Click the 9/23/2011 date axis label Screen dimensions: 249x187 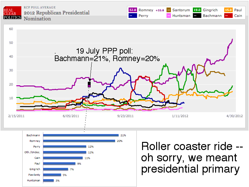125,116
